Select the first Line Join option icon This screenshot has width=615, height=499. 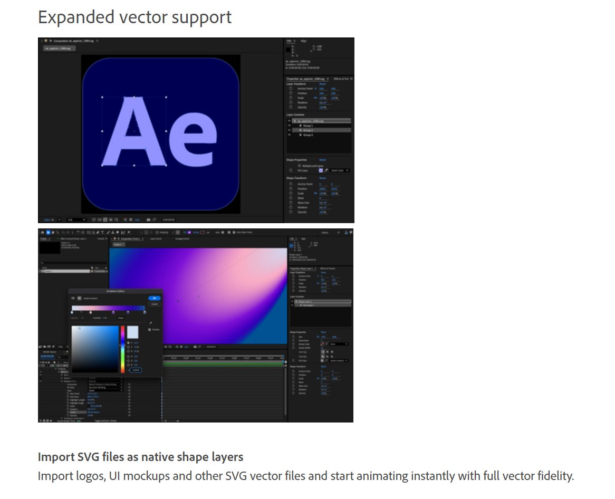pos(323,357)
